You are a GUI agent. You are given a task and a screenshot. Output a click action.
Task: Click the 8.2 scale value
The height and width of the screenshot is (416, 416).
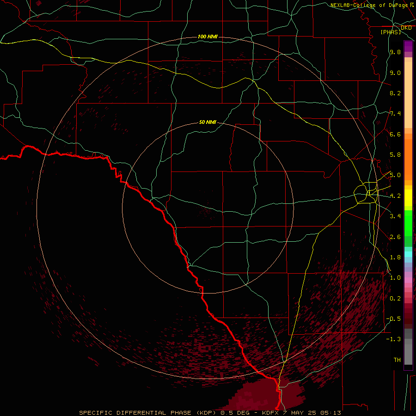(395, 93)
